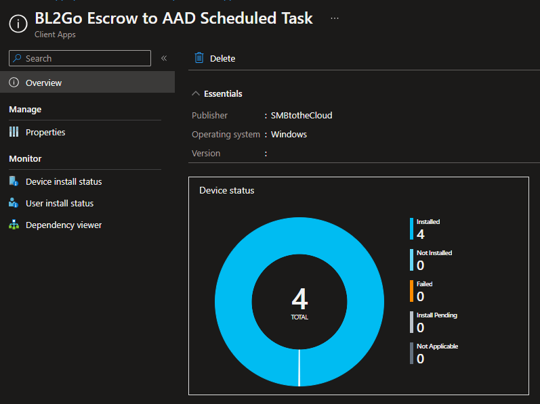Click the orange Failed legend swatch
540x404 pixels.
pos(411,291)
